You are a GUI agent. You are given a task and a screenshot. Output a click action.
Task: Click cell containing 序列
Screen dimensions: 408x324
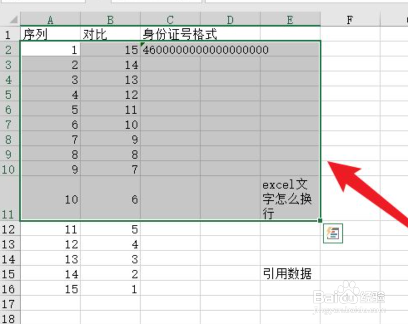50,34
